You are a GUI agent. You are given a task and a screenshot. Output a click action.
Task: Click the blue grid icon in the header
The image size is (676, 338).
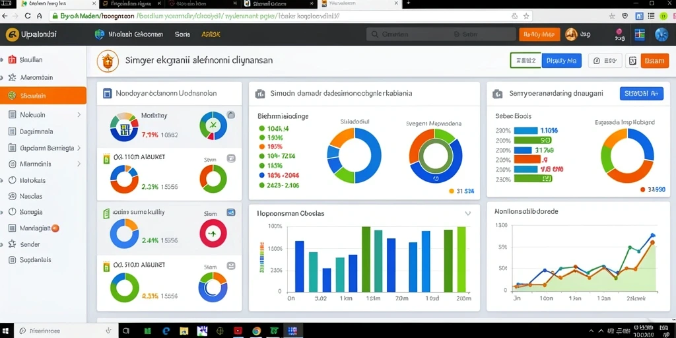(x=639, y=34)
